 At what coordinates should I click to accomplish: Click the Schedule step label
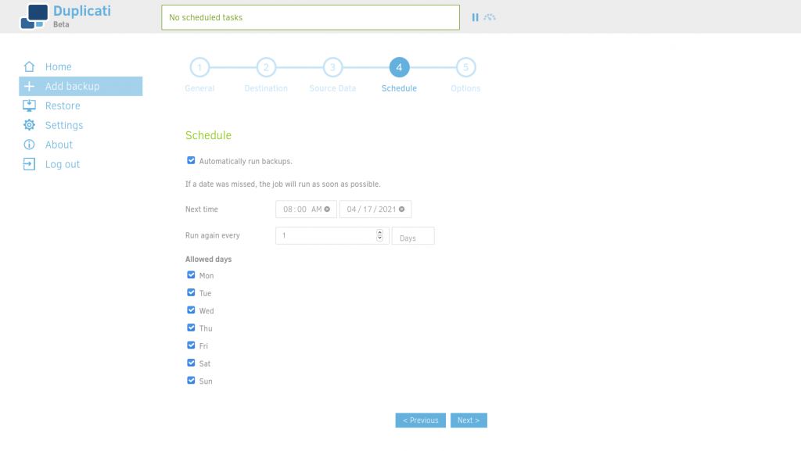(x=399, y=88)
